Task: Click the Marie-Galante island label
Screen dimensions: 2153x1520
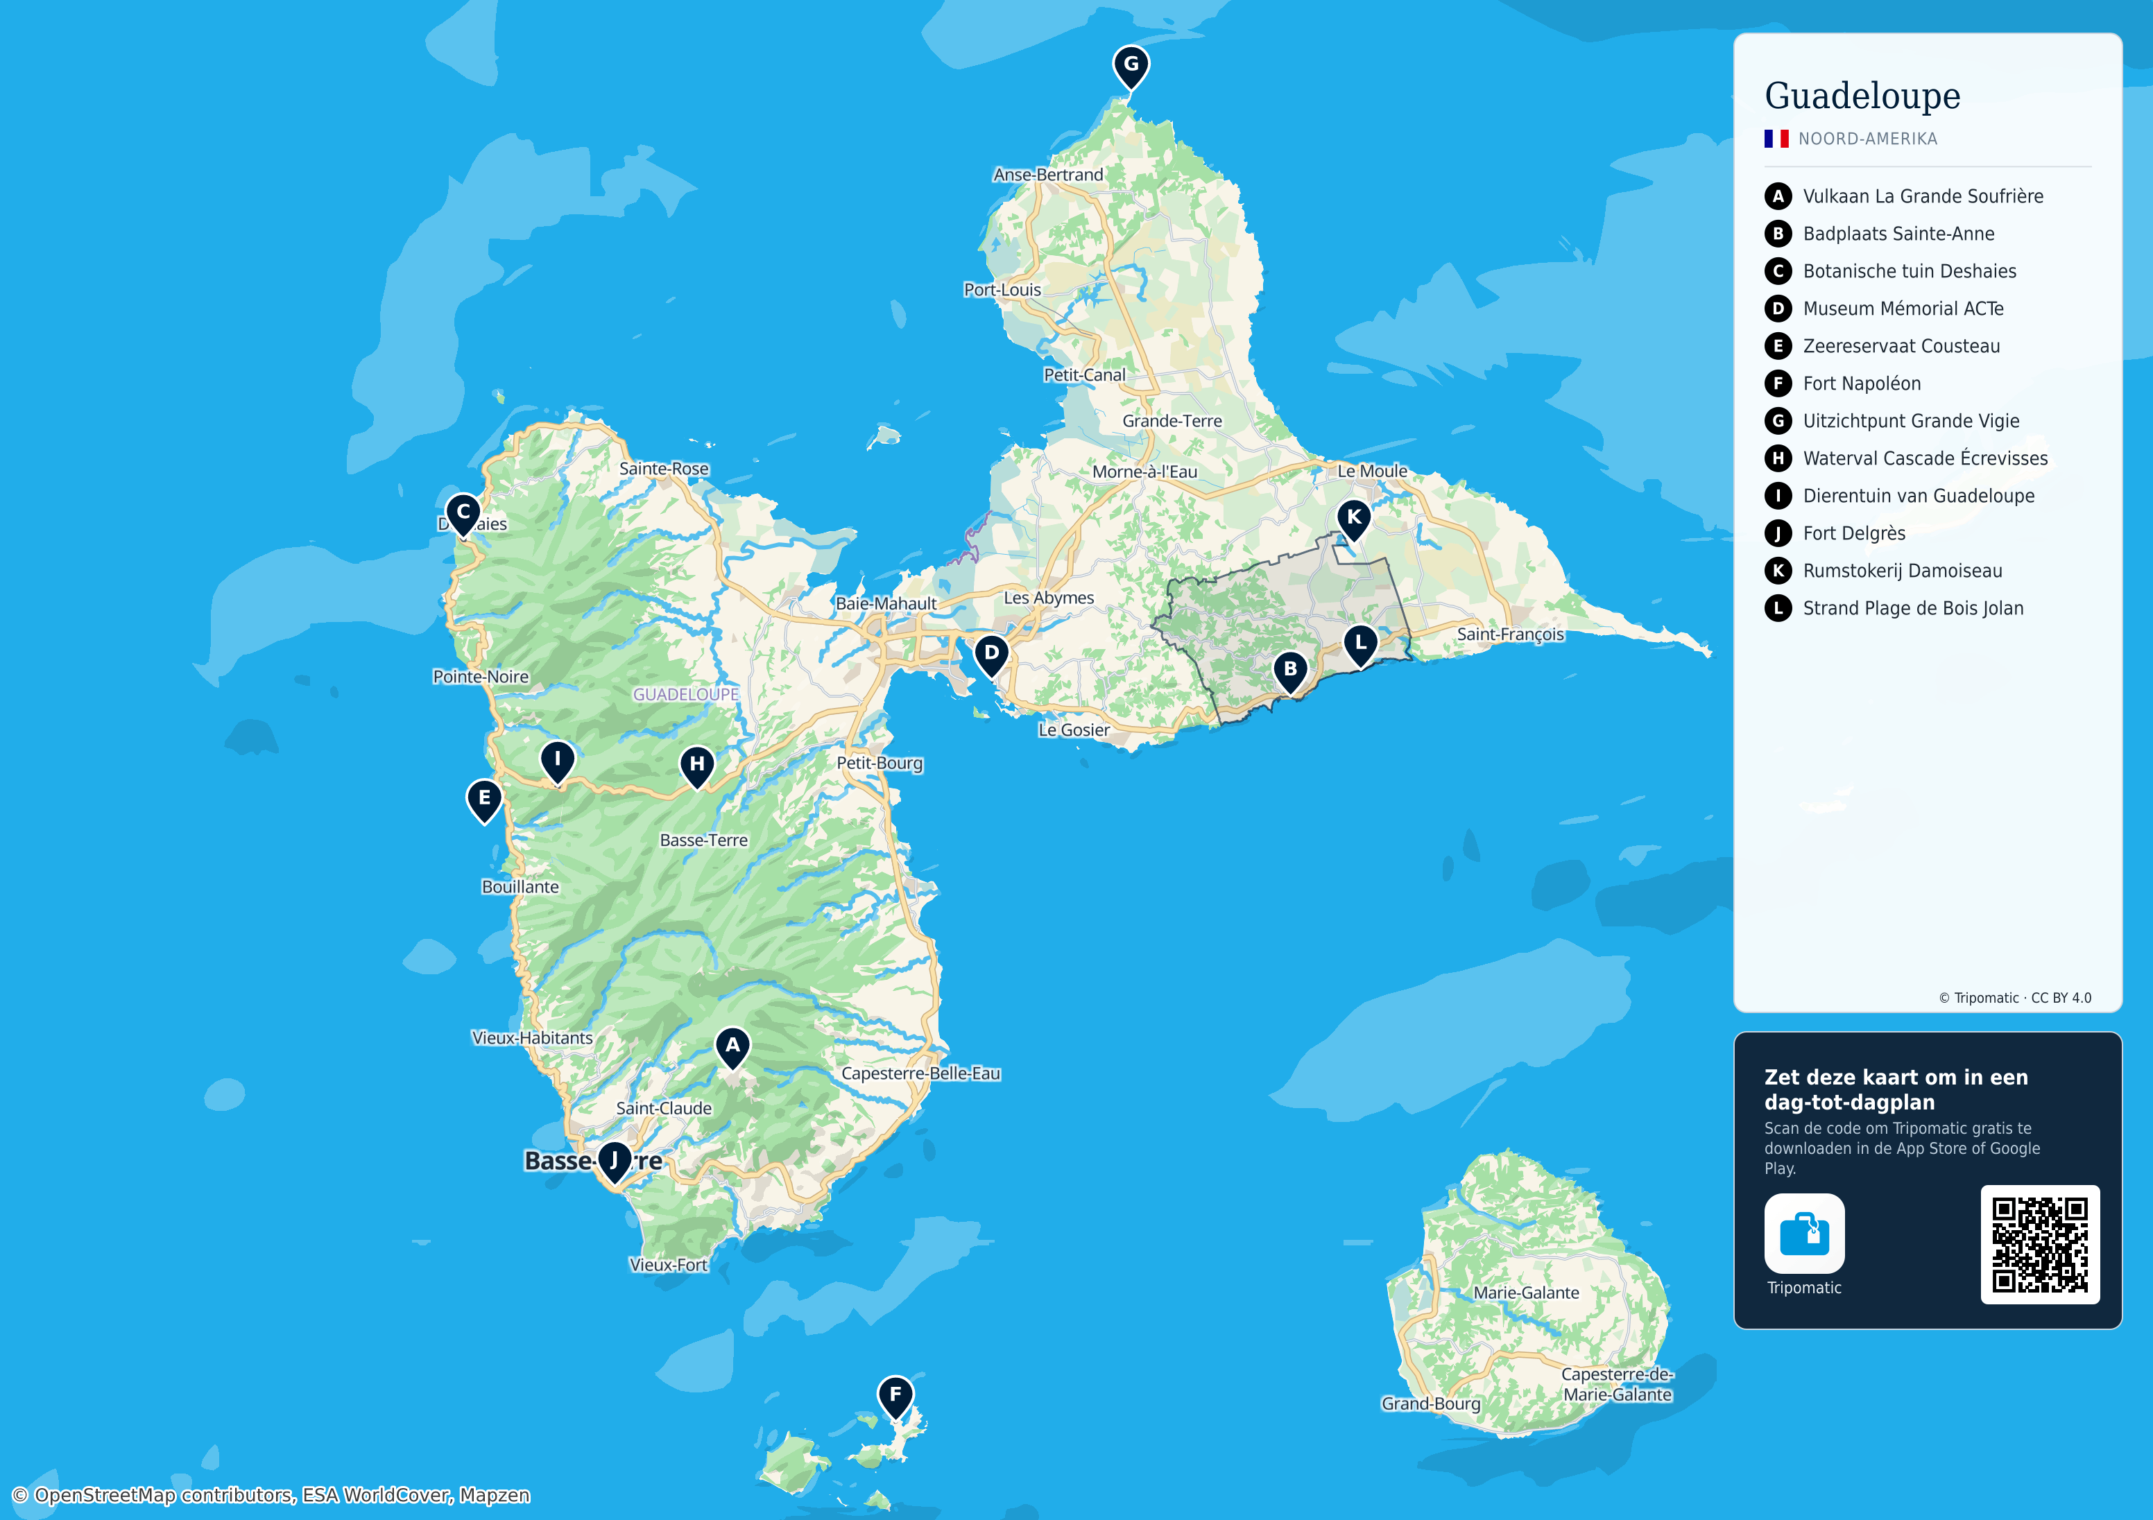Action: point(1526,1292)
